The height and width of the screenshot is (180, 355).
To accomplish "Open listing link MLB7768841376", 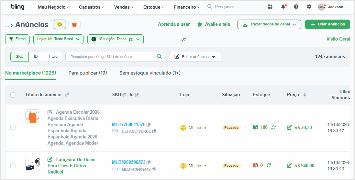I will click(129, 125).
